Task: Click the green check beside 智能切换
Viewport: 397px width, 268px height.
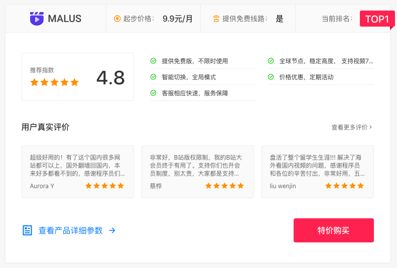Action: (153, 77)
